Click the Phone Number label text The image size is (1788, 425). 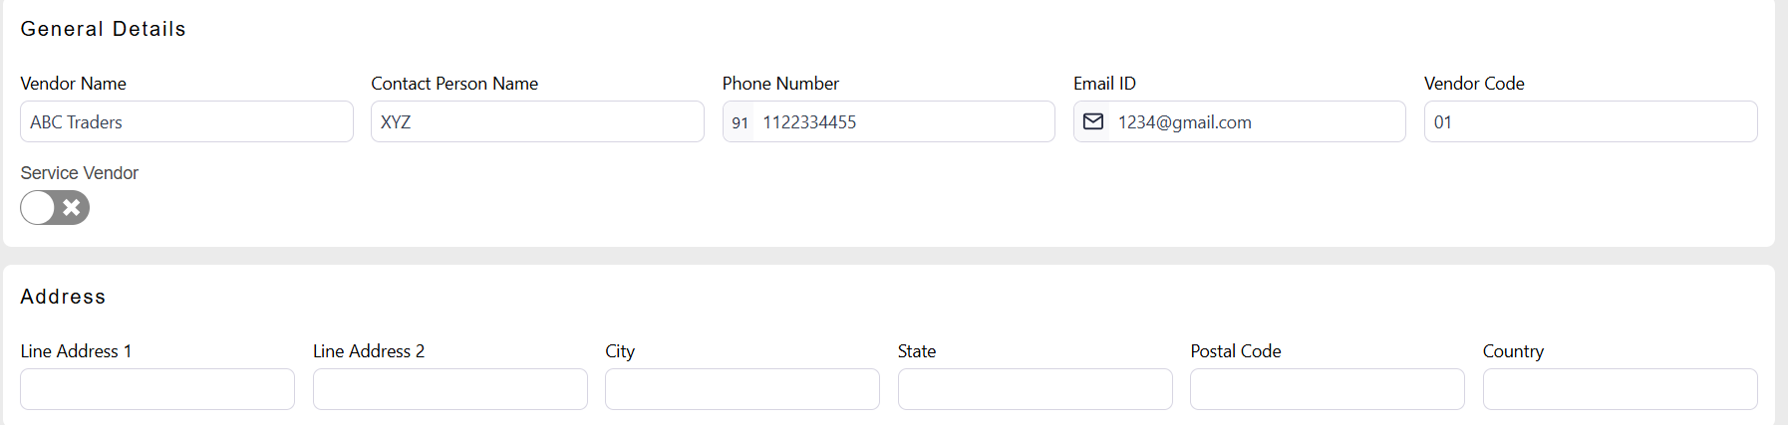tap(780, 84)
